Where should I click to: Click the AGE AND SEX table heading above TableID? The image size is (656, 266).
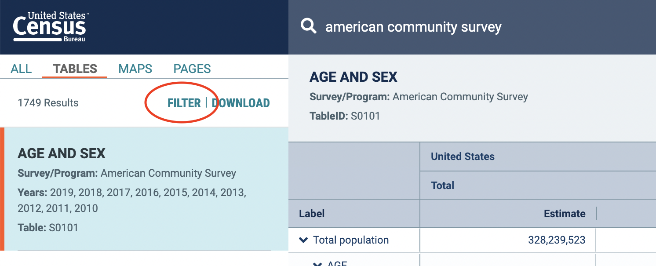tap(353, 77)
